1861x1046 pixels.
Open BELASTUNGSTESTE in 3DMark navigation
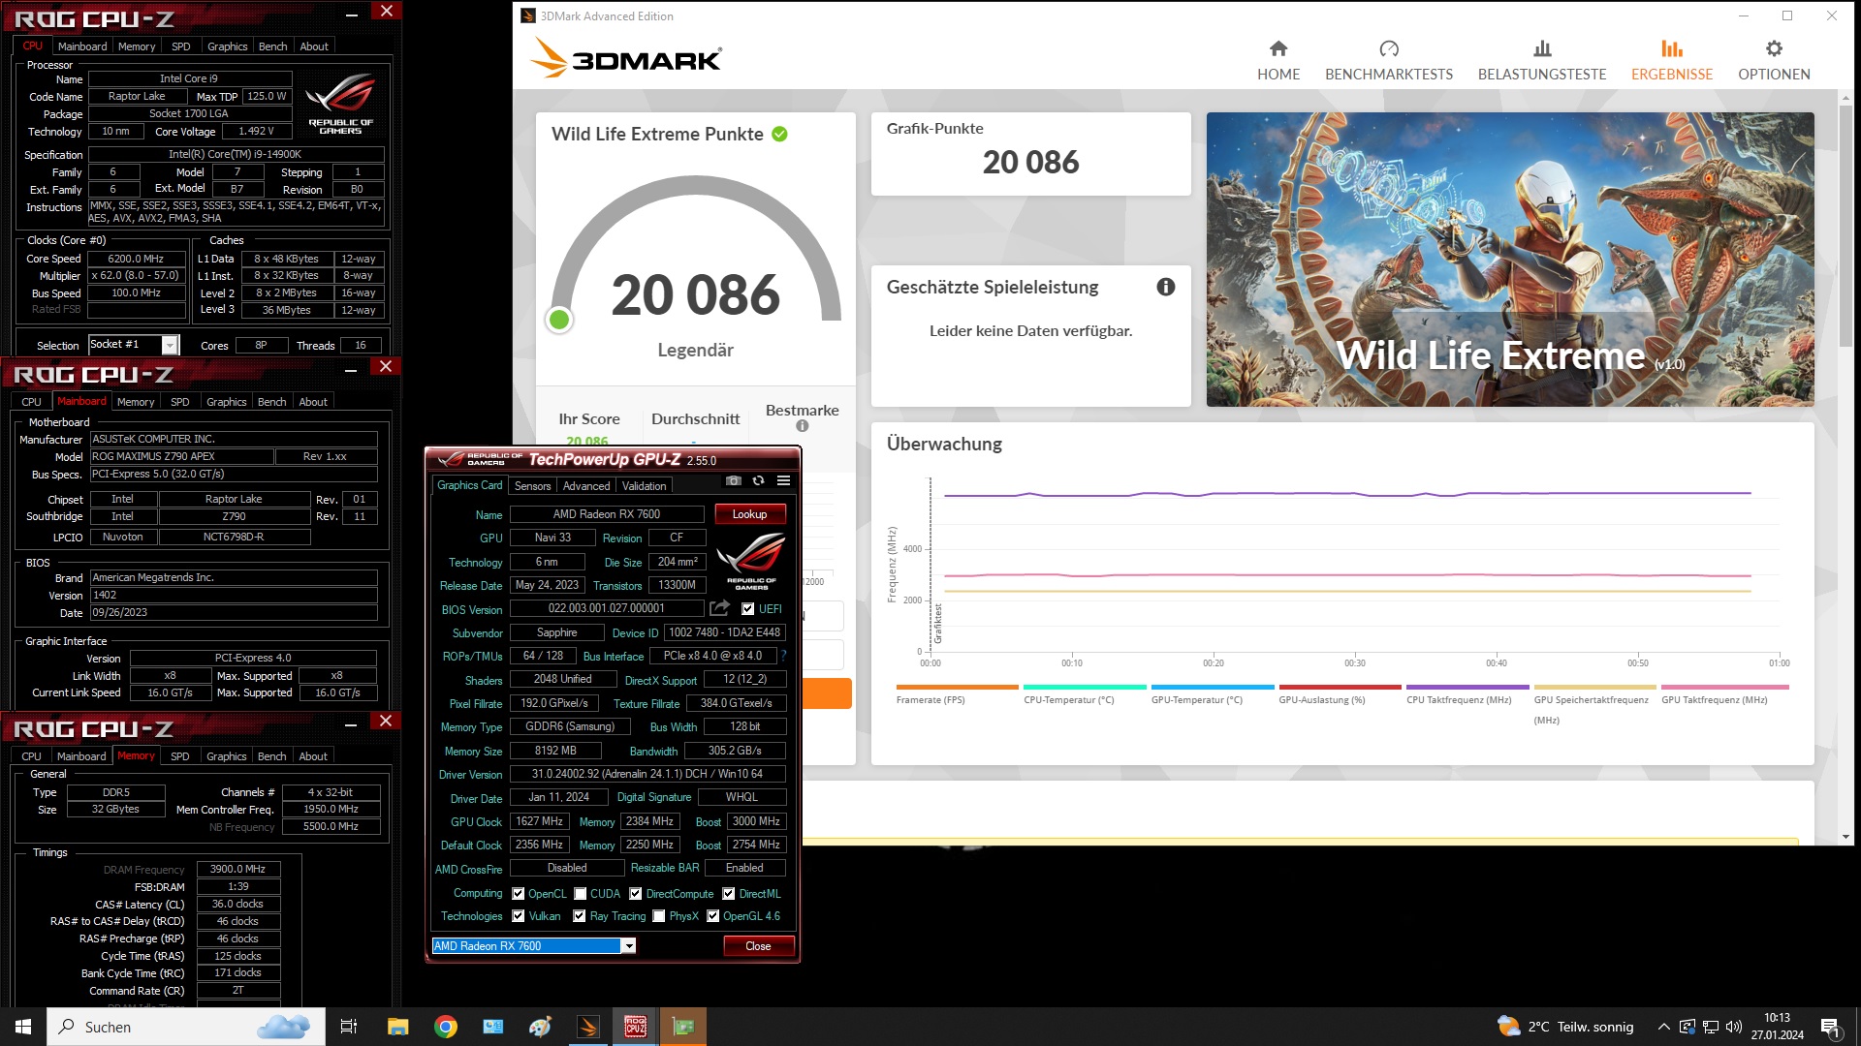tap(1542, 61)
